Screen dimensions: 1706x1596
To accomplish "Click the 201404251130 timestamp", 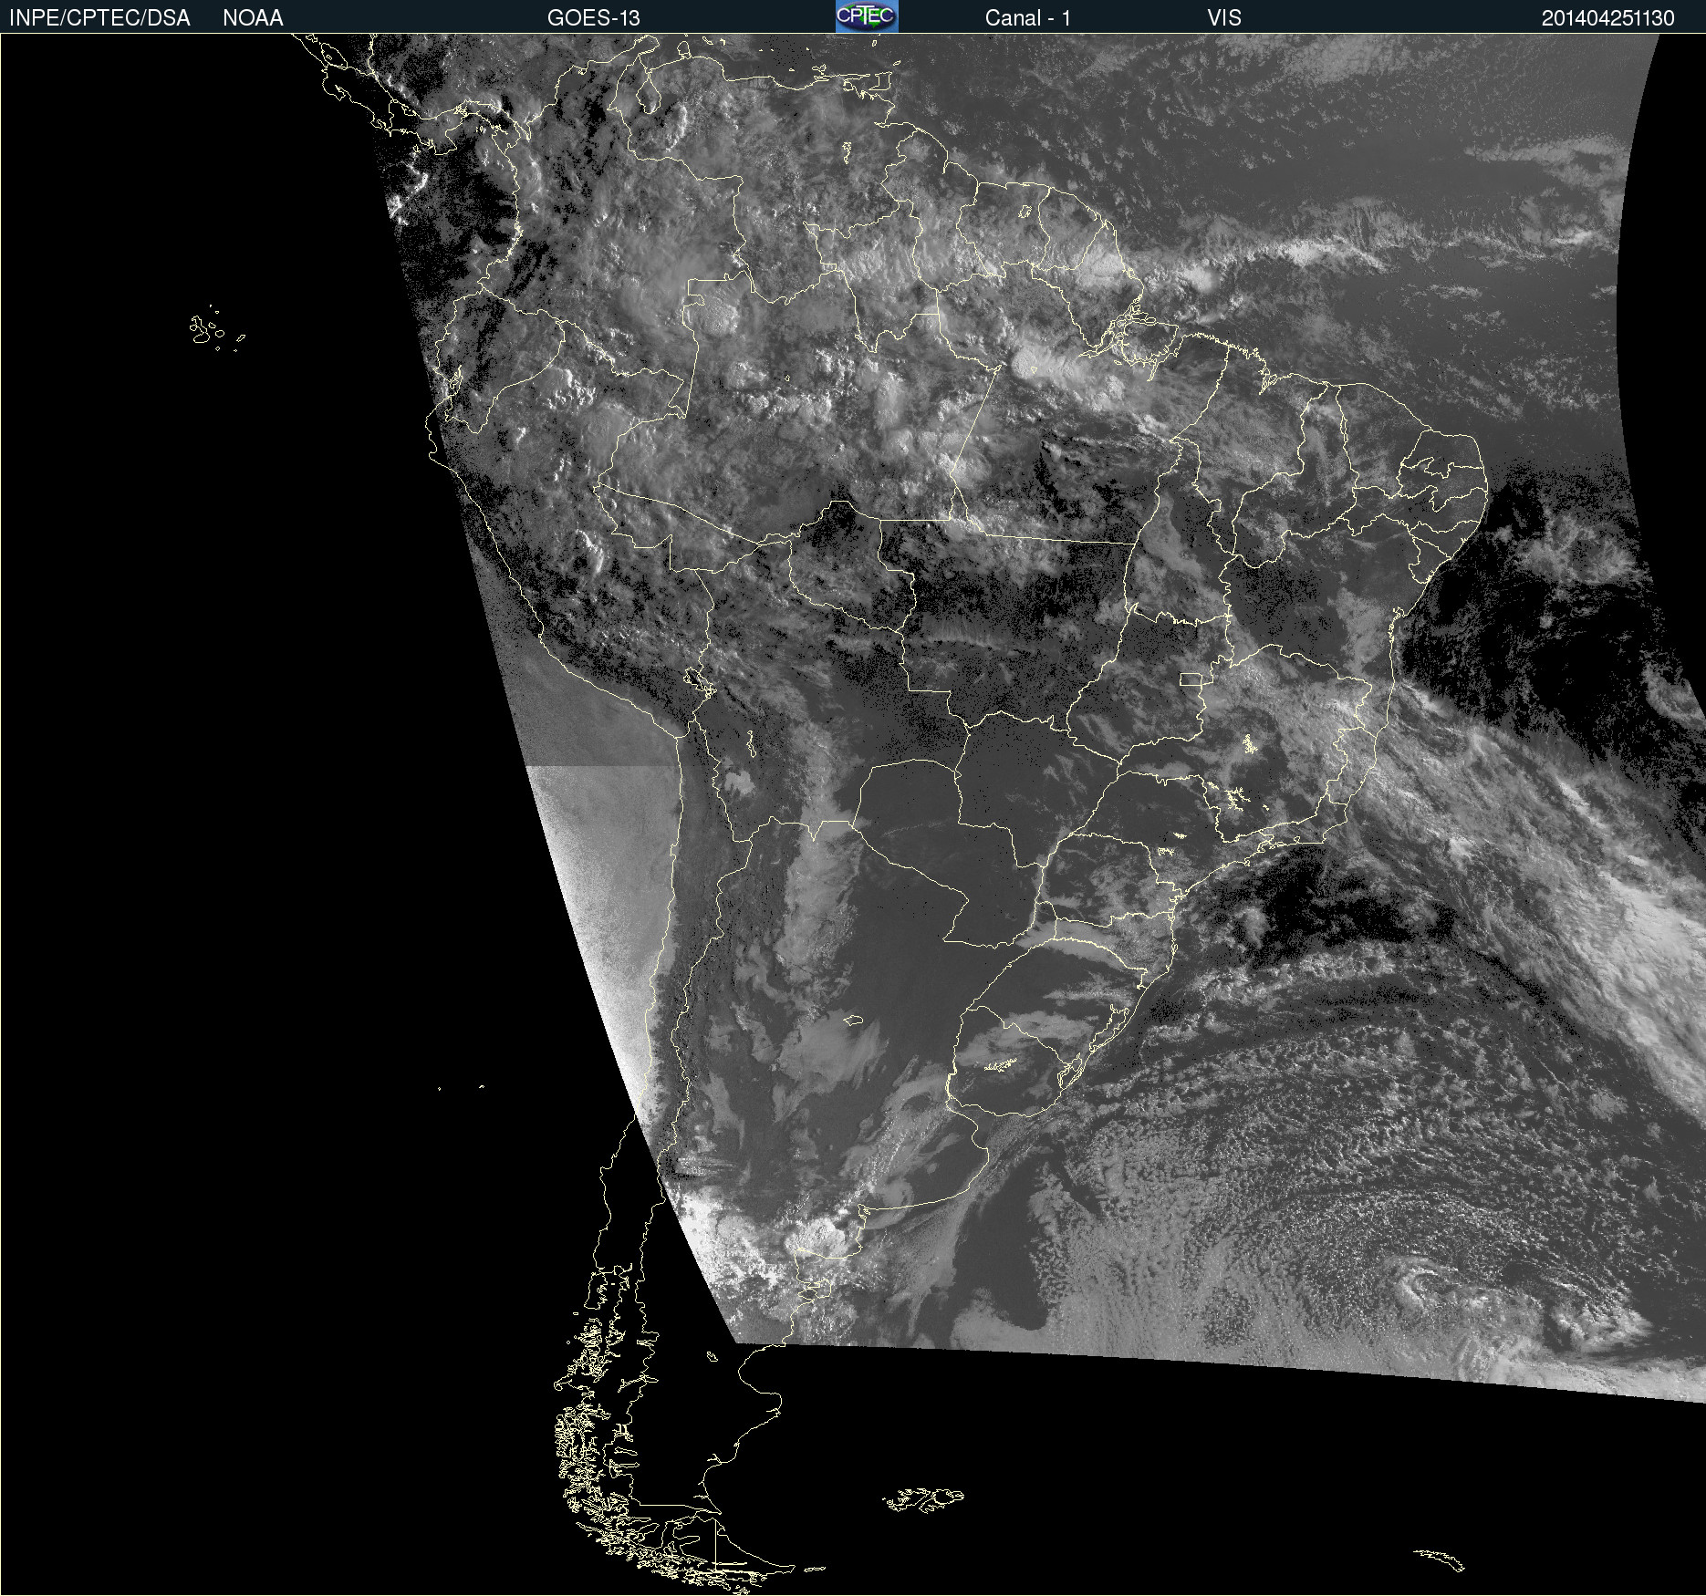I will pyautogui.click(x=1607, y=18).
